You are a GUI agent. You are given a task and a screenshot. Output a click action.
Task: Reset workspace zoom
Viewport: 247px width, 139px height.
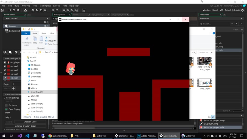pos(68,10)
